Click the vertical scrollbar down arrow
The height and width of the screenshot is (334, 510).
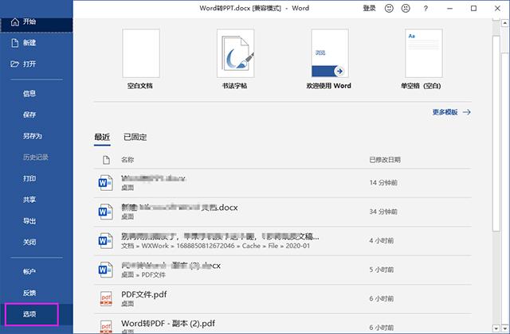[x=504, y=328]
